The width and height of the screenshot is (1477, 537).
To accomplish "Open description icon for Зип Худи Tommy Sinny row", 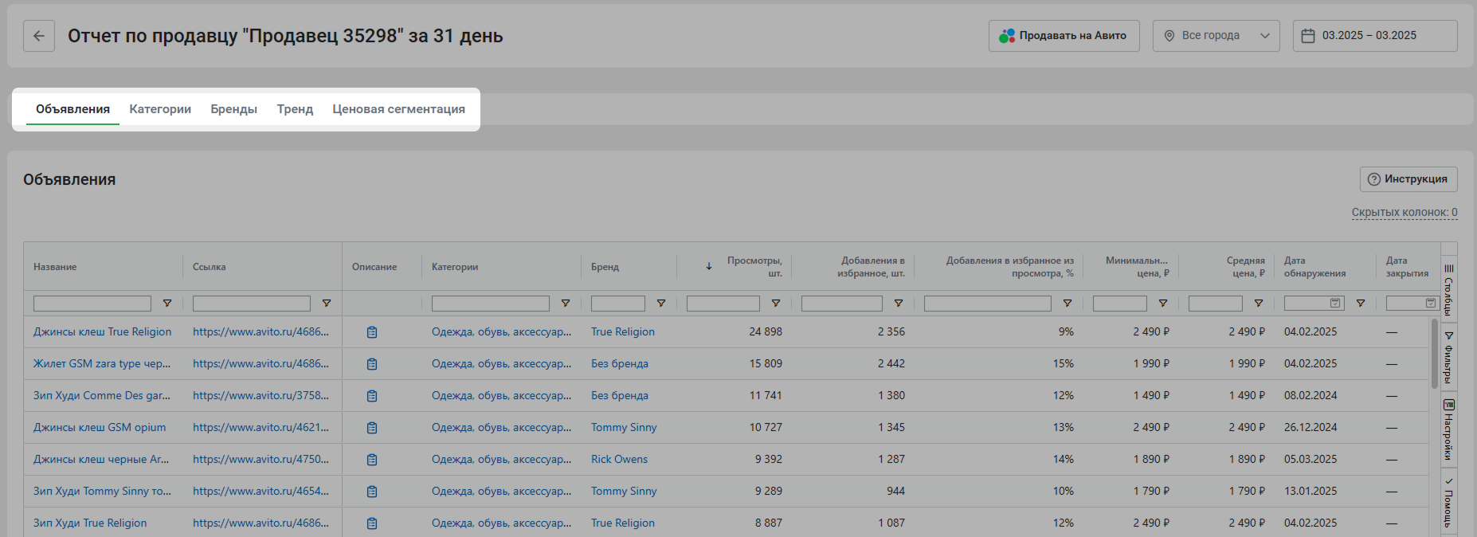I will [372, 492].
